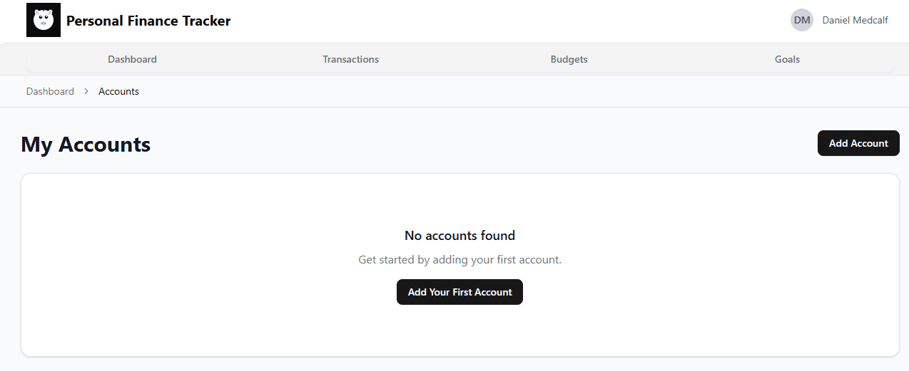
Task: Click Add Your First Account button
Action: click(x=459, y=292)
